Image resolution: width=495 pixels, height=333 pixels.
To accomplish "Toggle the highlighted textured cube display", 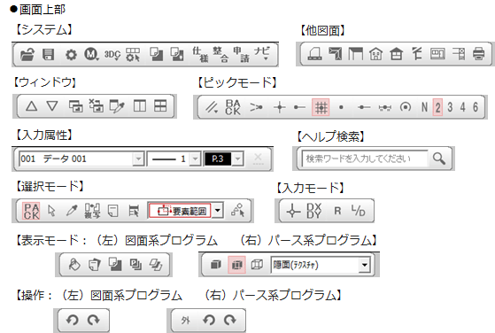I will click(x=236, y=265).
